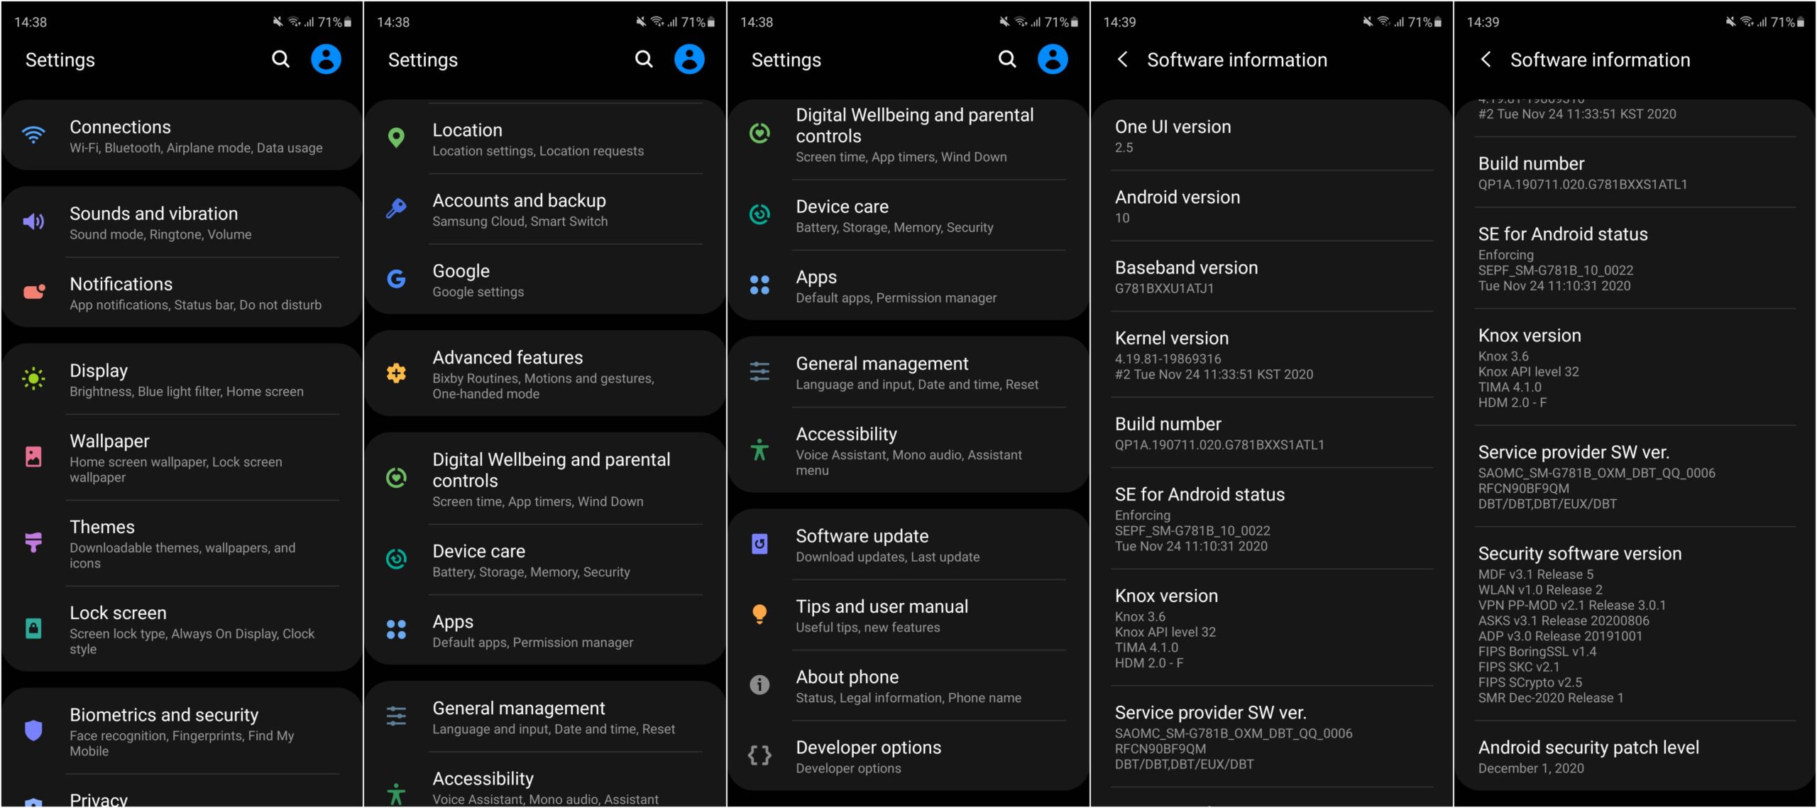Tap "SE for Android status" in the fifth screenshot
Screen dimensions: 1817x808
point(1635,258)
